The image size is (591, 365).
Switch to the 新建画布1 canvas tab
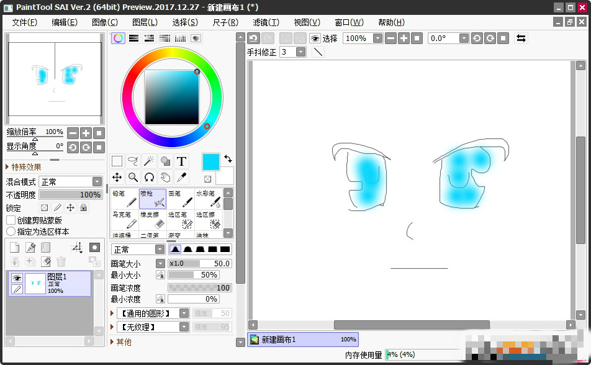pos(303,340)
